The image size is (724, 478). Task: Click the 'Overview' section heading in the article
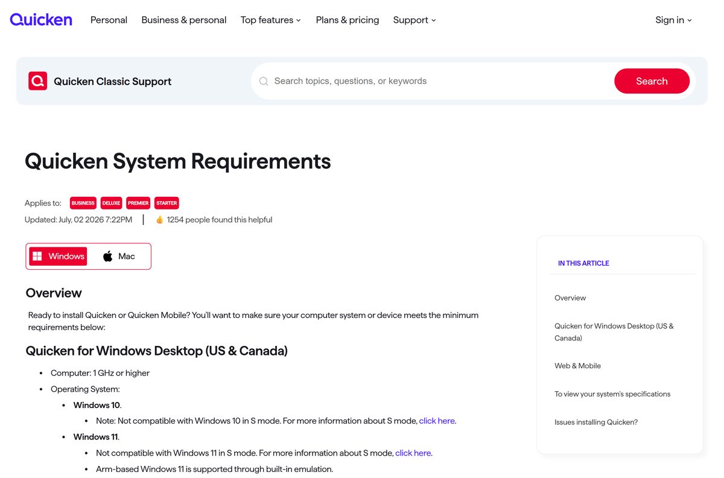coord(54,293)
